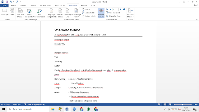The height and width of the screenshot is (112, 199).
Task: Switch to the HOME tab
Action: (14, 6)
